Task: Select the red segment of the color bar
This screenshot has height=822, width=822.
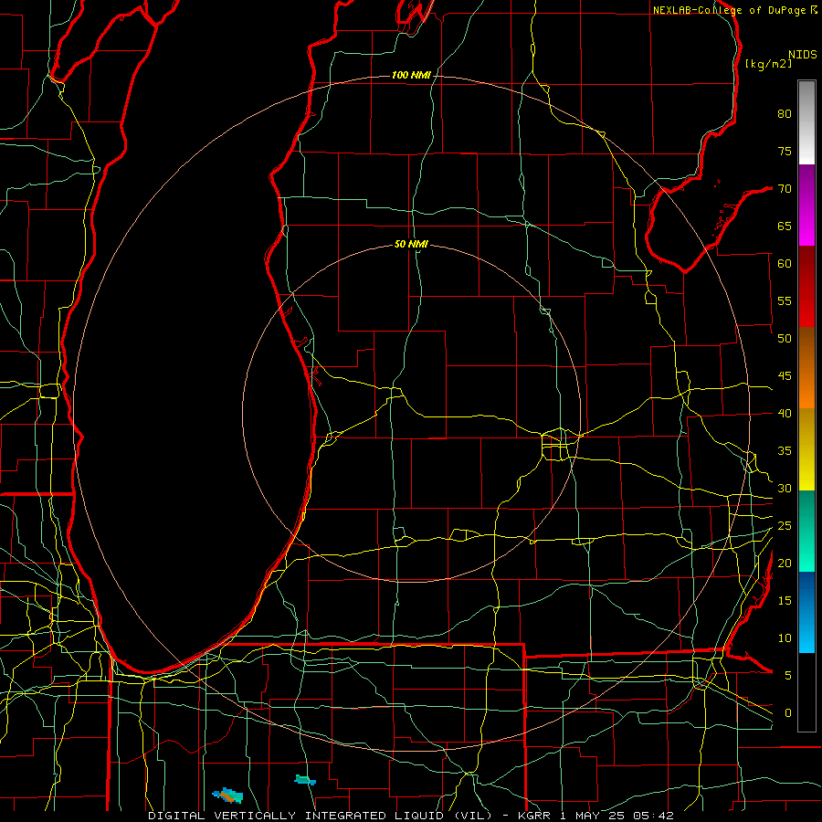Action: [x=806, y=287]
